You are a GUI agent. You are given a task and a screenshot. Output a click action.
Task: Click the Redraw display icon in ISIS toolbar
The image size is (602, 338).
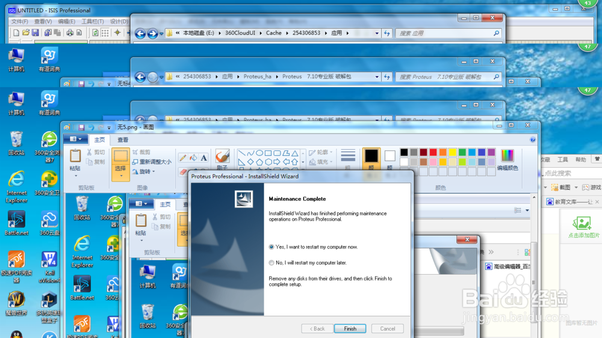[95, 33]
